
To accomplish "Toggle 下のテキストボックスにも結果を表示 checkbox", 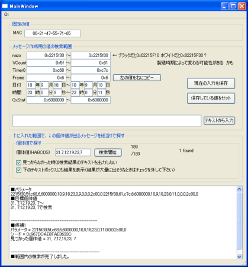I will (18, 170).
